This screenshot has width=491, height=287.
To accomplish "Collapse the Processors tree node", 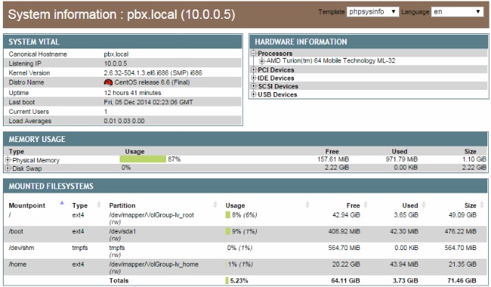I will point(254,53).
